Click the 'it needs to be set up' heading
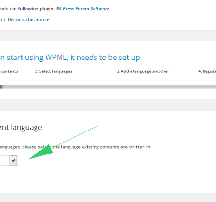This screenshot has width=216, height=202. point(105,58)
